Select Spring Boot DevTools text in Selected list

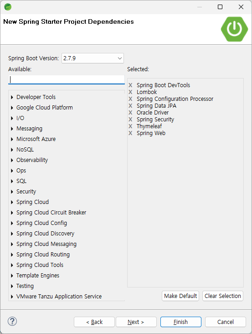point(163,85)
